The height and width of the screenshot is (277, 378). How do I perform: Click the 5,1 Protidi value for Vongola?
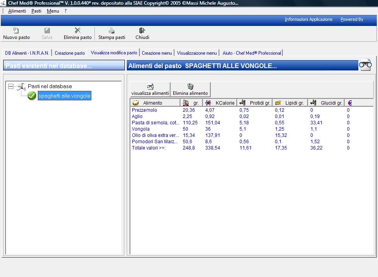click(243, 129)
